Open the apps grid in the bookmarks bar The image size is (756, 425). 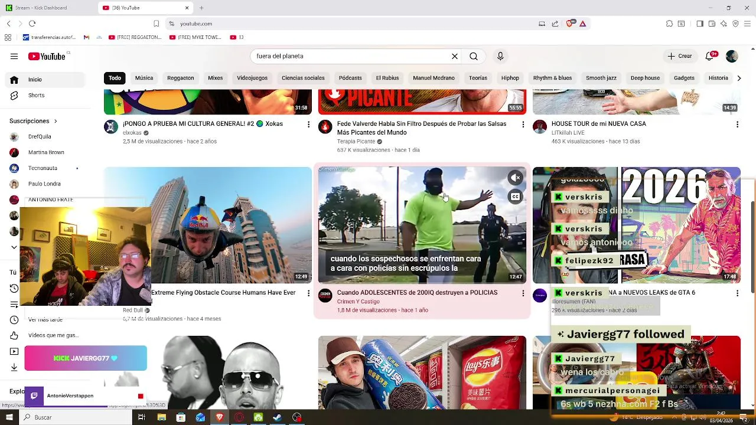(x=8, y=37)
